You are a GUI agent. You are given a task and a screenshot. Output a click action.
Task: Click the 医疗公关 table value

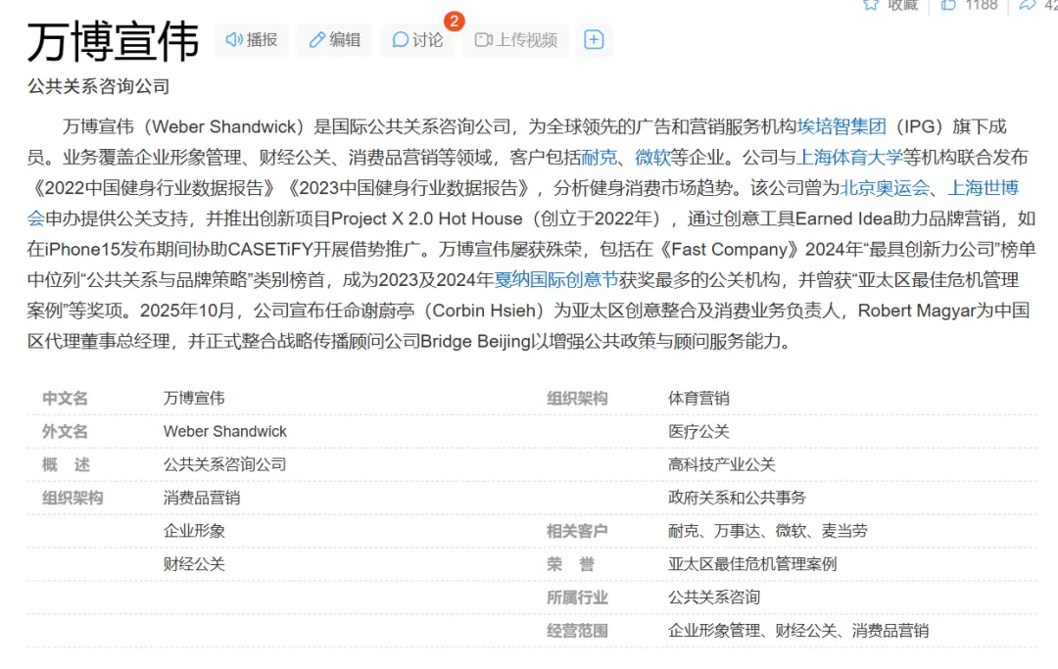(x=698, y=431)
